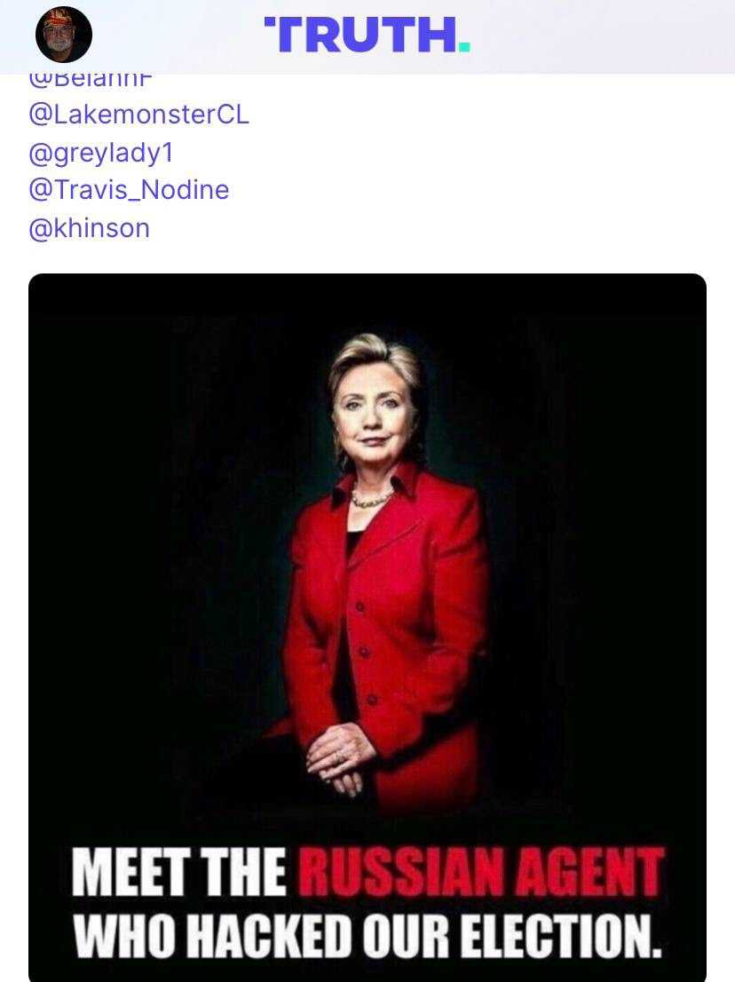
Task: Click the header bar right of logo
Action: (x=601, y=36)
